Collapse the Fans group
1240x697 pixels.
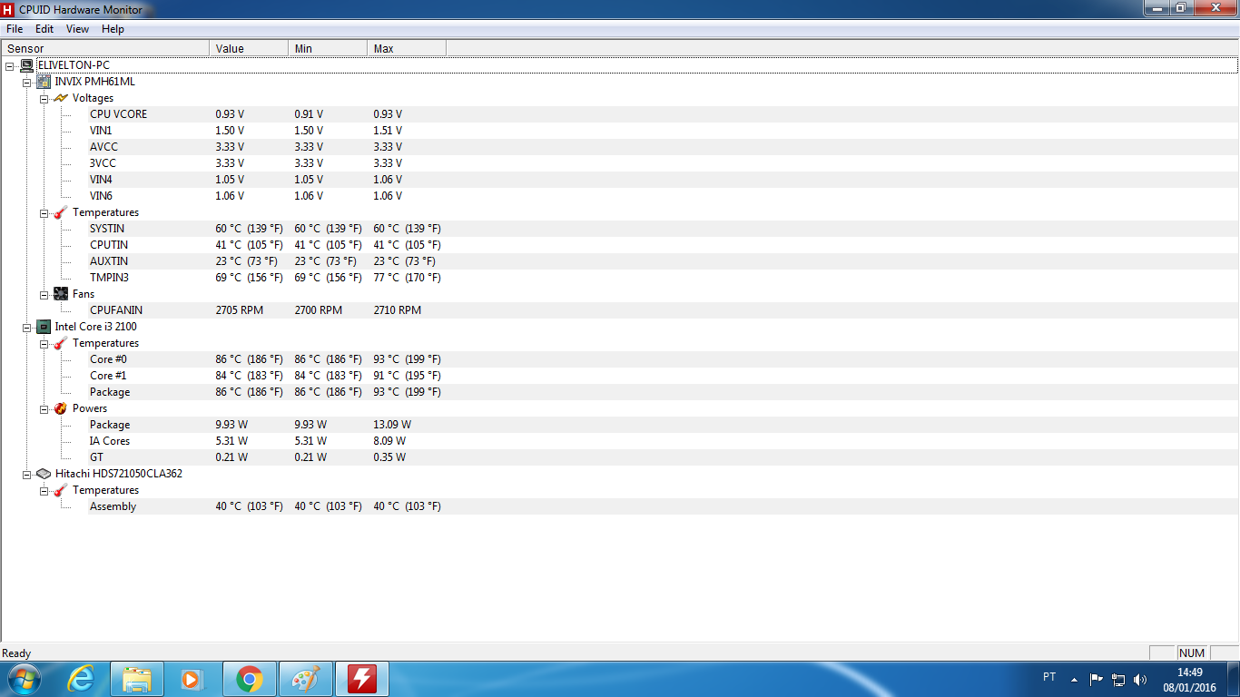tap(44, 294)
